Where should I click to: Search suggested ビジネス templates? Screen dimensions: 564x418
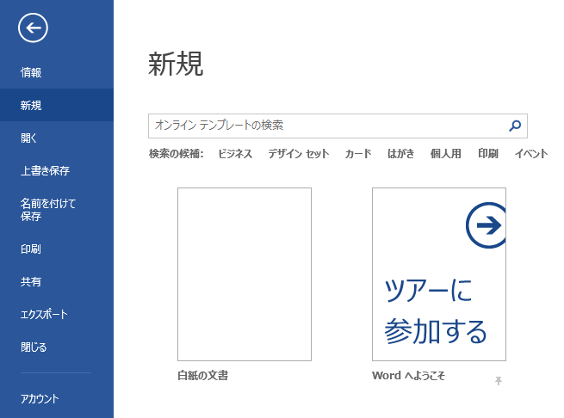point(235,154)
